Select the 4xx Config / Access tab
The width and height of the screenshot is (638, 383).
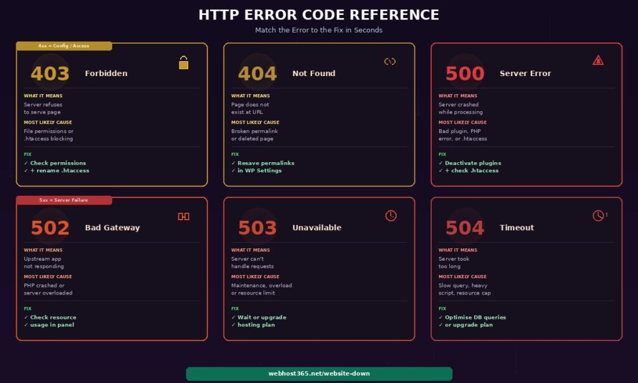[63, 46]
